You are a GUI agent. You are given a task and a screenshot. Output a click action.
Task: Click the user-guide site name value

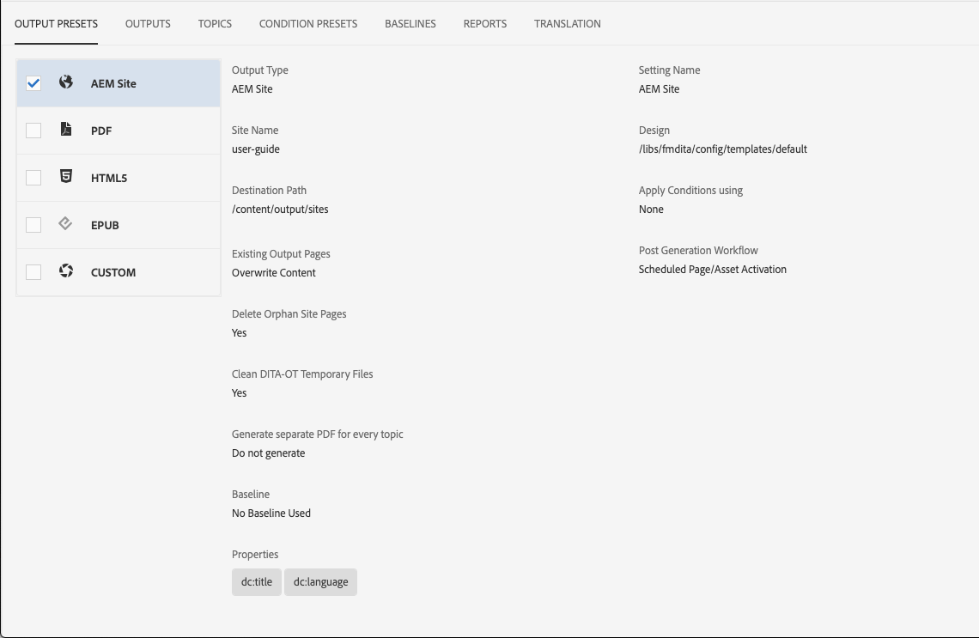(x=256, y=149)
